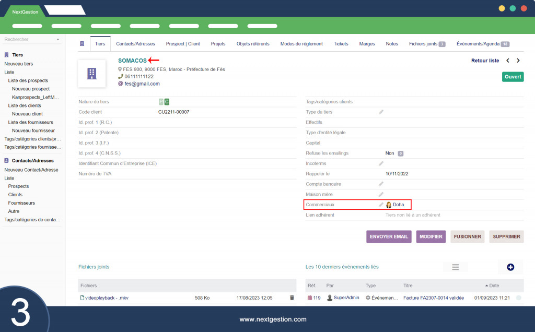Sort events by the Date column
This screenshot has width=535, height=332.
pyautogui.click(x=492, y=286)
